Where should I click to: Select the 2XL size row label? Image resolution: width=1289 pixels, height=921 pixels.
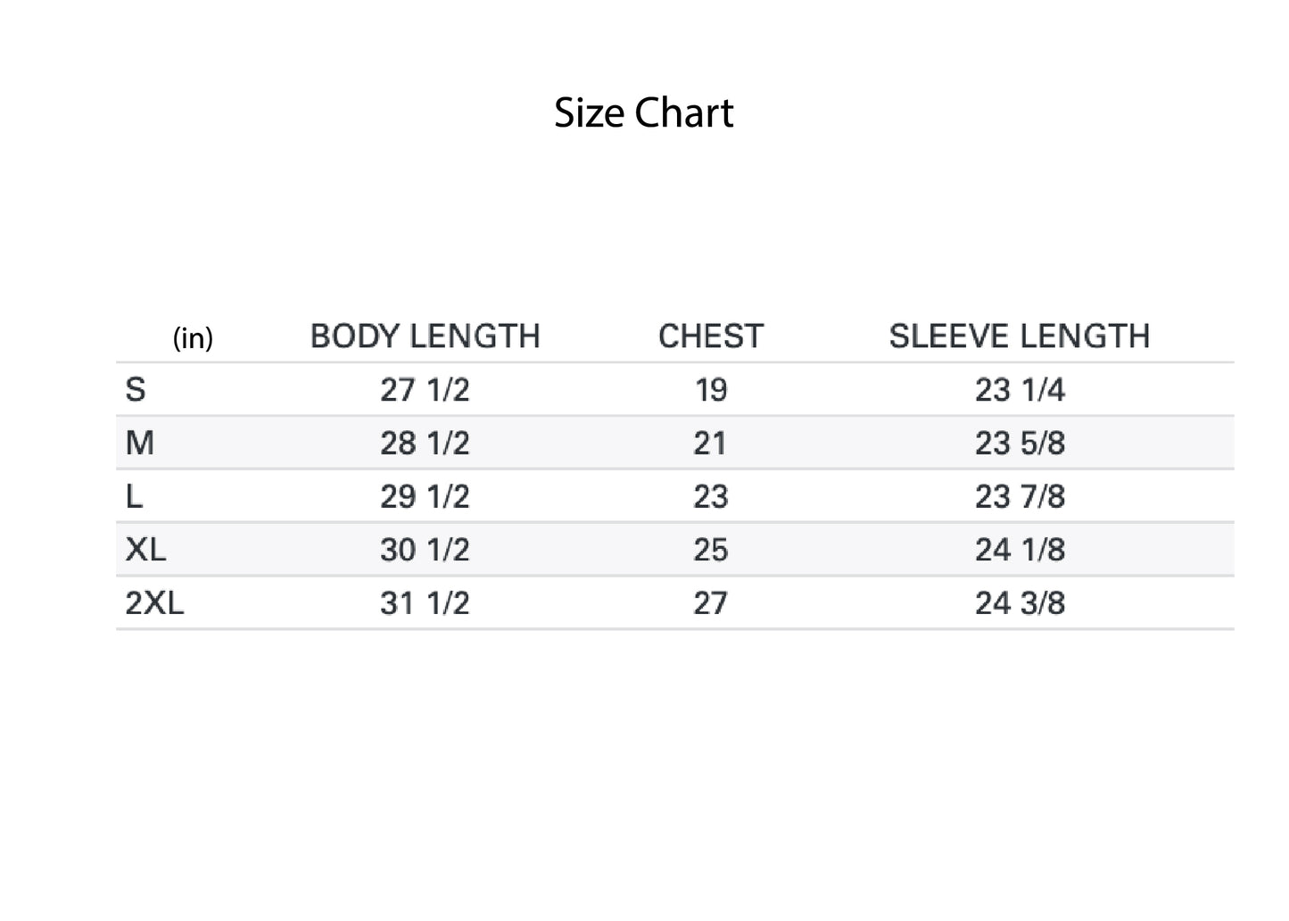tap(154, 603)
